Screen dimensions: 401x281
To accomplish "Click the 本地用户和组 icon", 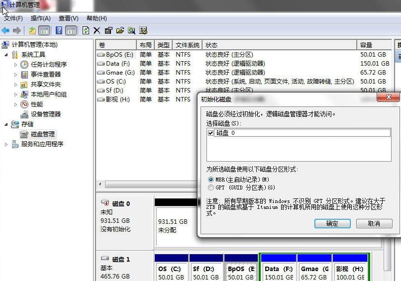I will 24,94.
